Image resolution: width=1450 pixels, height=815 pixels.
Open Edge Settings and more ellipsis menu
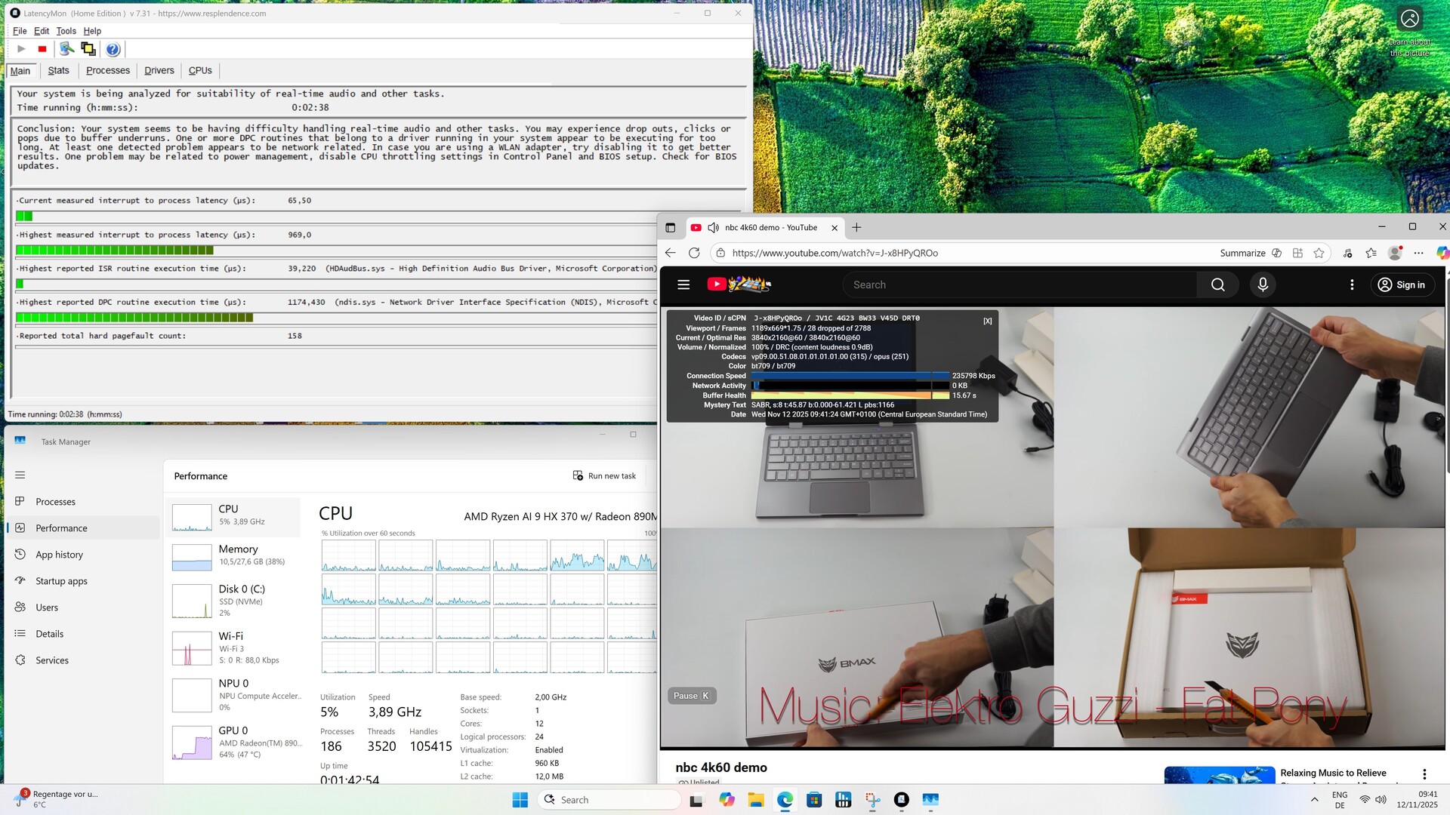click(x=1418, y=253)
